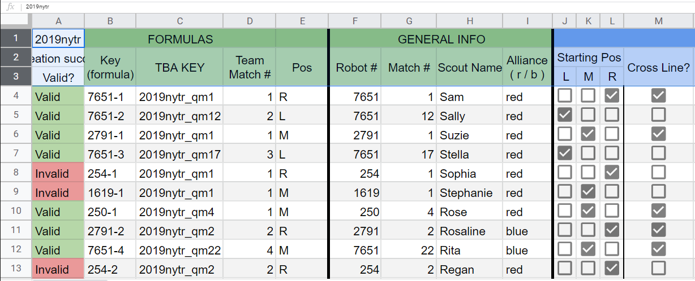Image resolution: width=695 pixels, height=281 pixels.
Task: Enable Cross Line checkbox in row 8
Action: coord(658,173)
